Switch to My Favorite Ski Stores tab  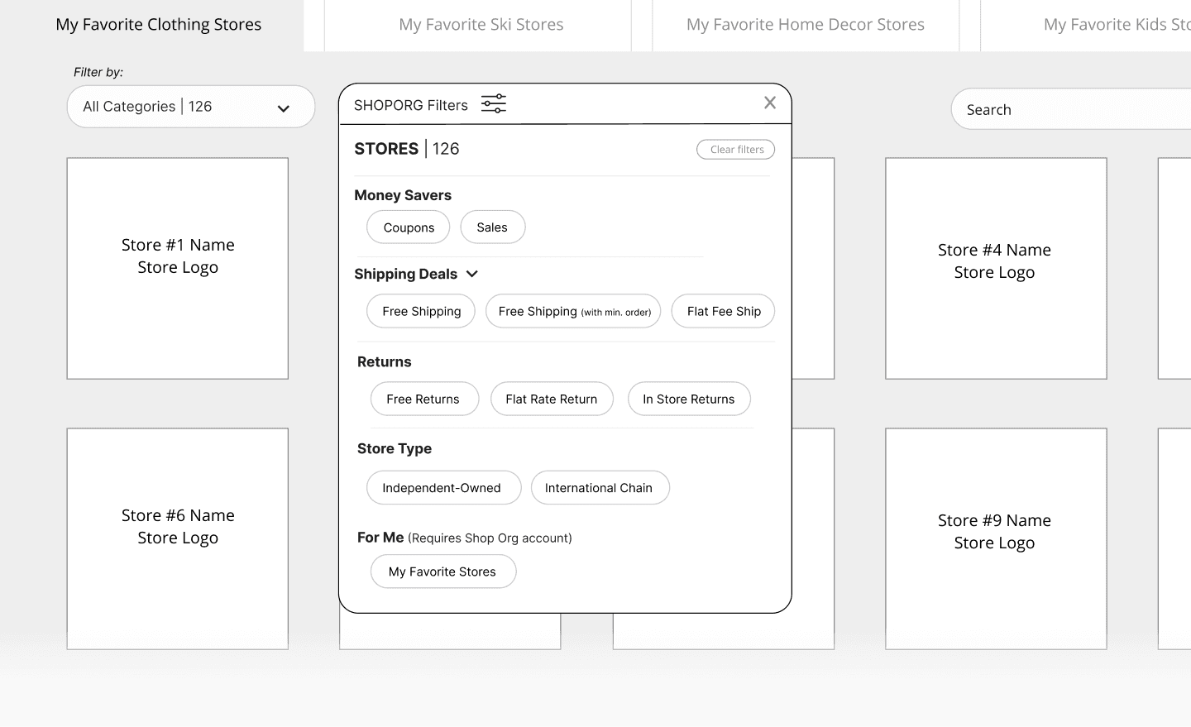[x=478, y=25]
